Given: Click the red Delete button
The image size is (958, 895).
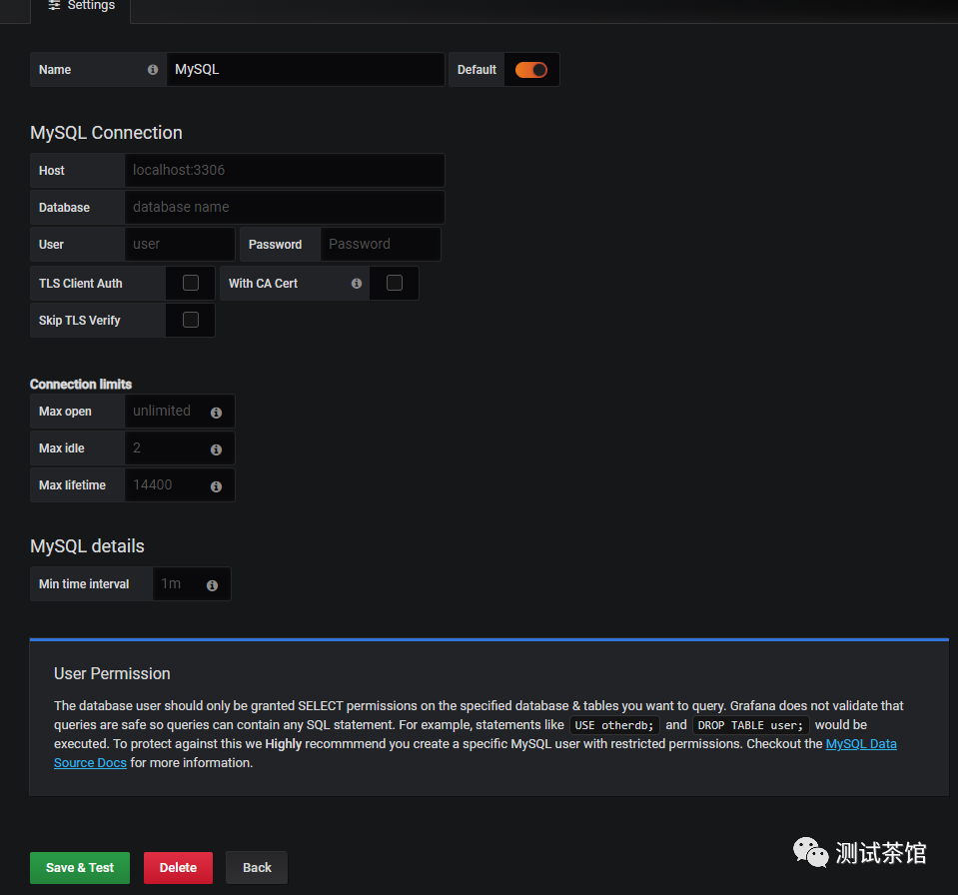Looking at the screenshot, I should [x=179, y=867].
